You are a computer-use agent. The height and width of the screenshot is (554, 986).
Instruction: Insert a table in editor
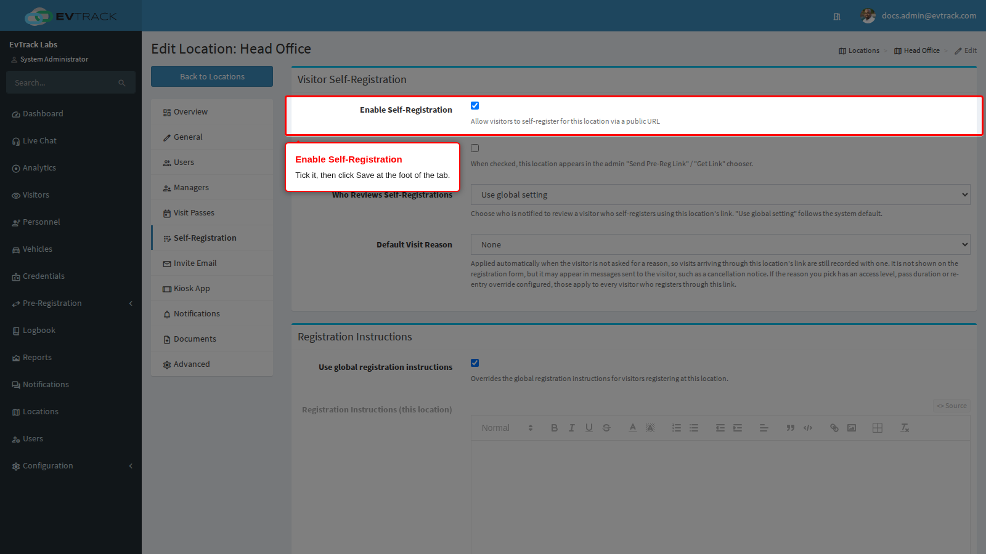878,428
